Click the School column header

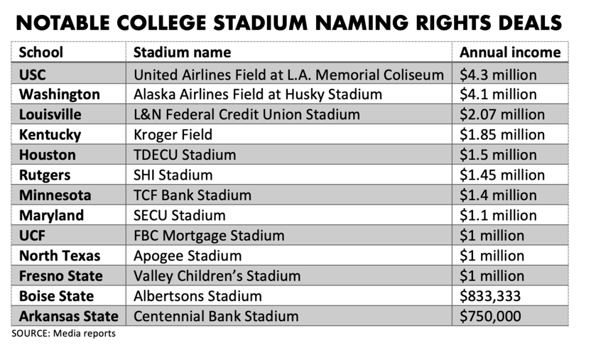coord(41,53)
